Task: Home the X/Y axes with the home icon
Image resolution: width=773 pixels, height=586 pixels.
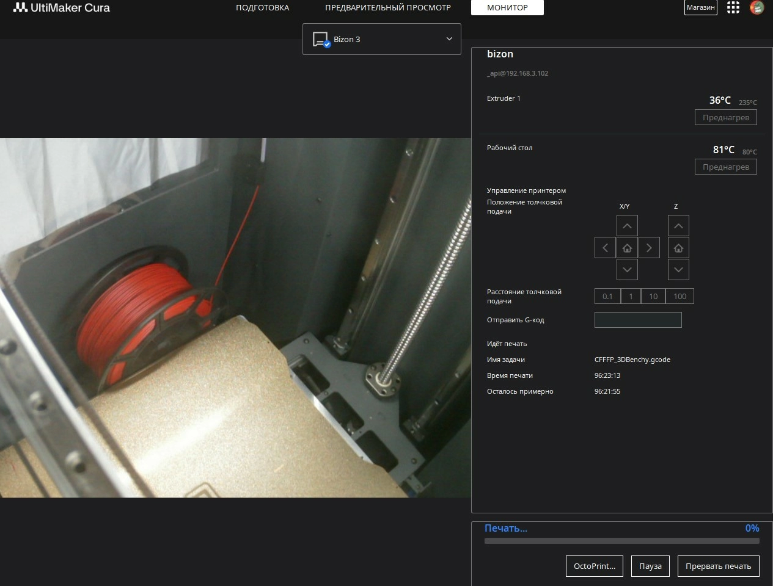Action: (x=627, y=247)
